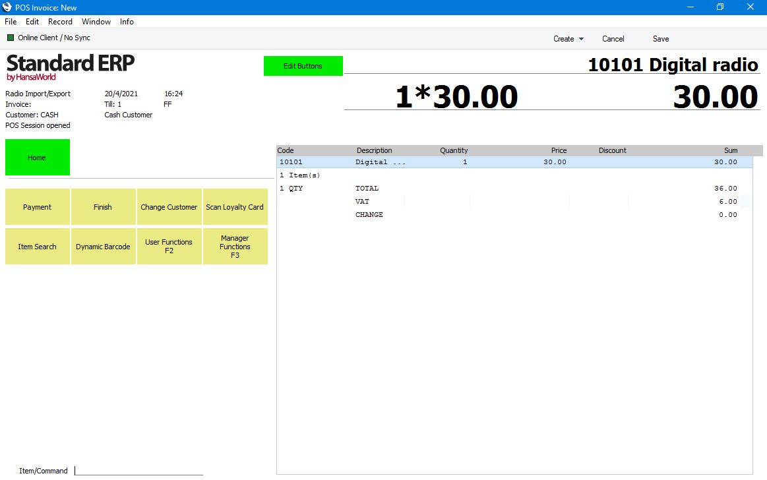Screen dimensions: 767x480
Task: Click the Cancel button
Action: coord(613,39)
